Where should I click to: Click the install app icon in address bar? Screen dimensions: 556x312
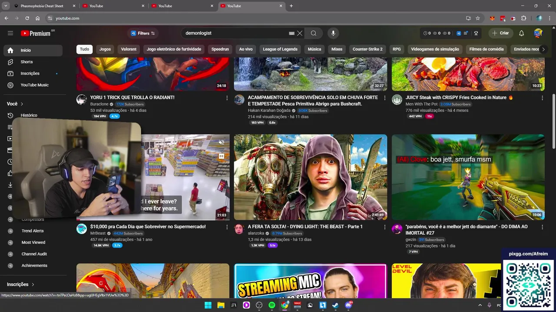coord(468,18)
